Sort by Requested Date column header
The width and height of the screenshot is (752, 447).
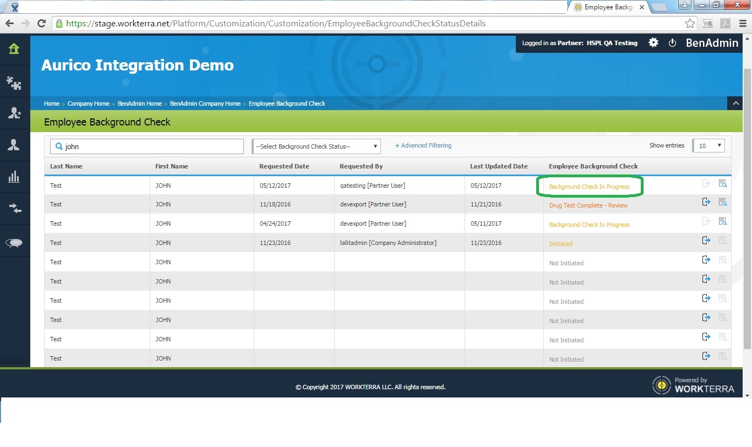pyautogui.click(x=284, y=166)
